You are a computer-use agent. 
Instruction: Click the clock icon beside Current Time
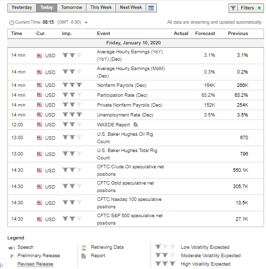click(x=12, y=23)
